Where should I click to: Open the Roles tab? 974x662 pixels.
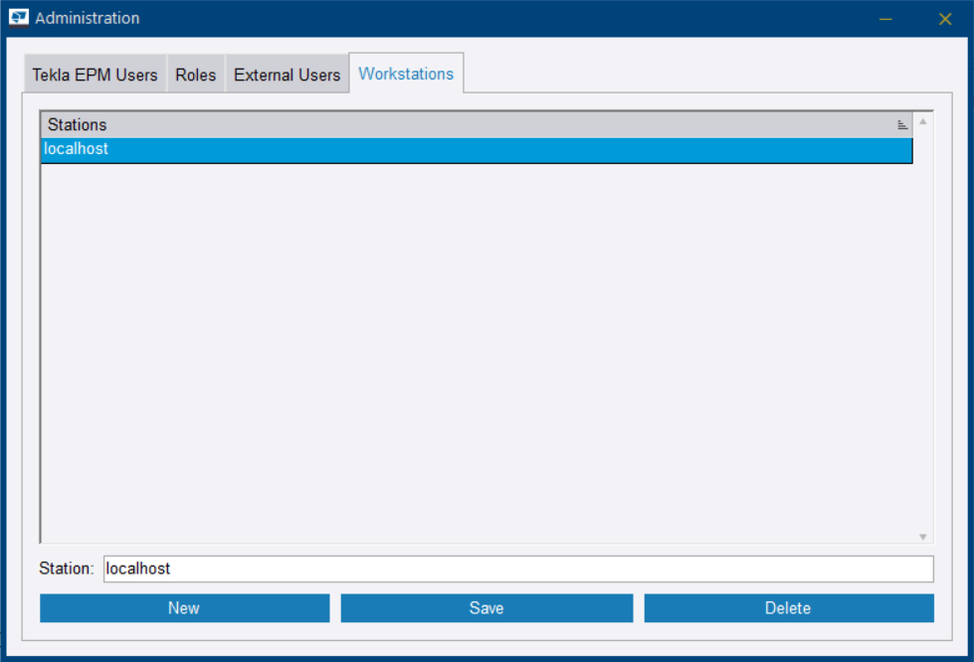click(x=195, y=74)
